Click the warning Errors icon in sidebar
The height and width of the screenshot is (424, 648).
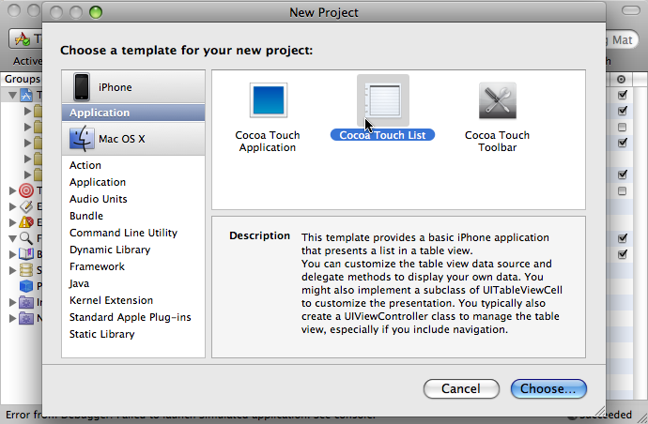(x=26, y=222)
